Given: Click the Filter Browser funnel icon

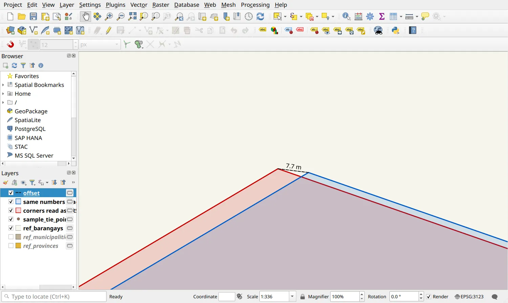Looking at the screenshot, I should [x=23, y=65].
